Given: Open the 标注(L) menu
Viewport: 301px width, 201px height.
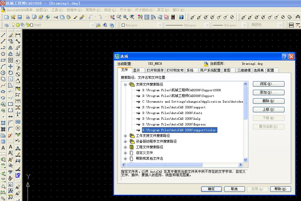Looking at the screenshot, I should point(110,10).
